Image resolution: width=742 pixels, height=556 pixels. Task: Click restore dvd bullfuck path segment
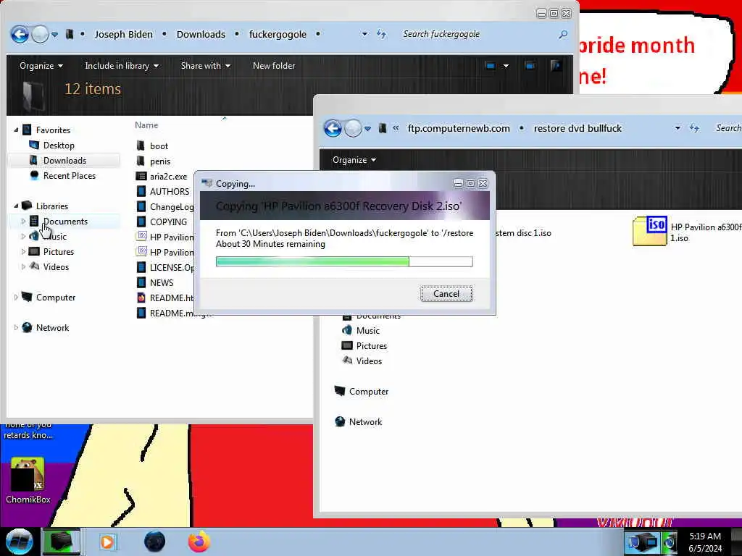pyautogui.click(x=578, y=128)
